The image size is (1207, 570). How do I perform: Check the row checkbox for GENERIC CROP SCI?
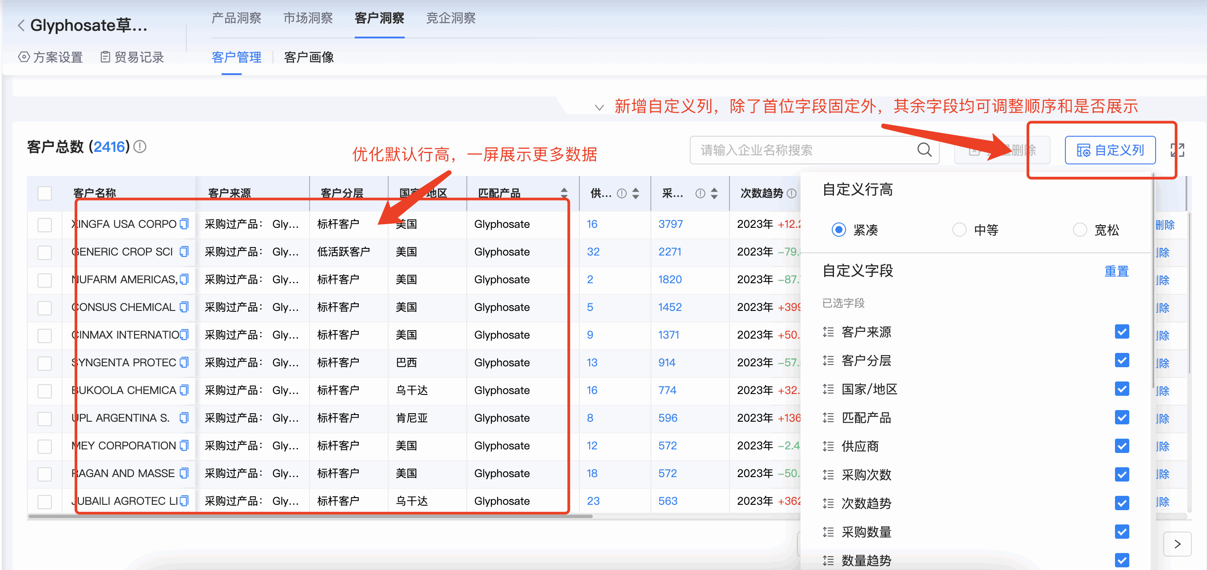[45, 252]
